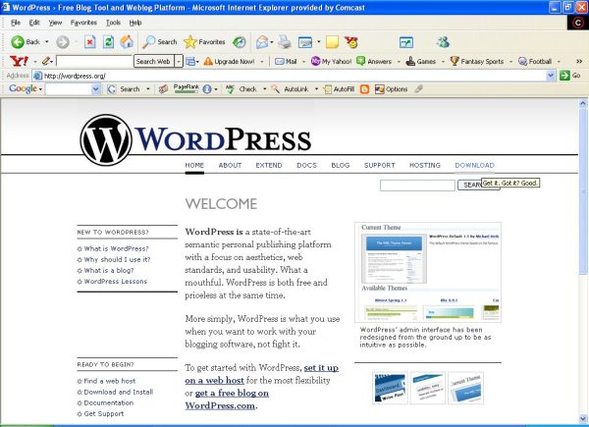This screenshot has width=589, height=427.
Task: Click the grey Forward arrow button
Action: click(x=63, y=42)
